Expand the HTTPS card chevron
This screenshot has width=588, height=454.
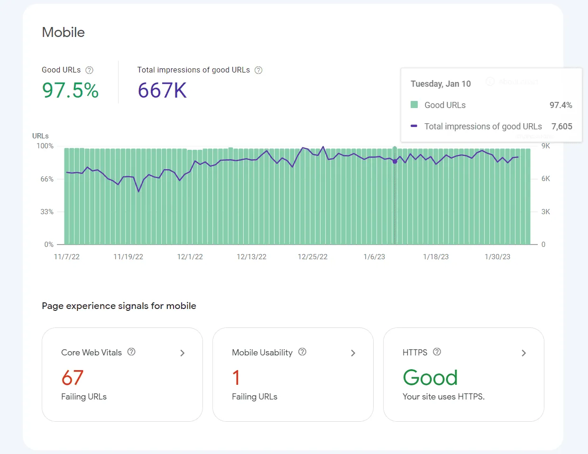click(x=524, y=353)
